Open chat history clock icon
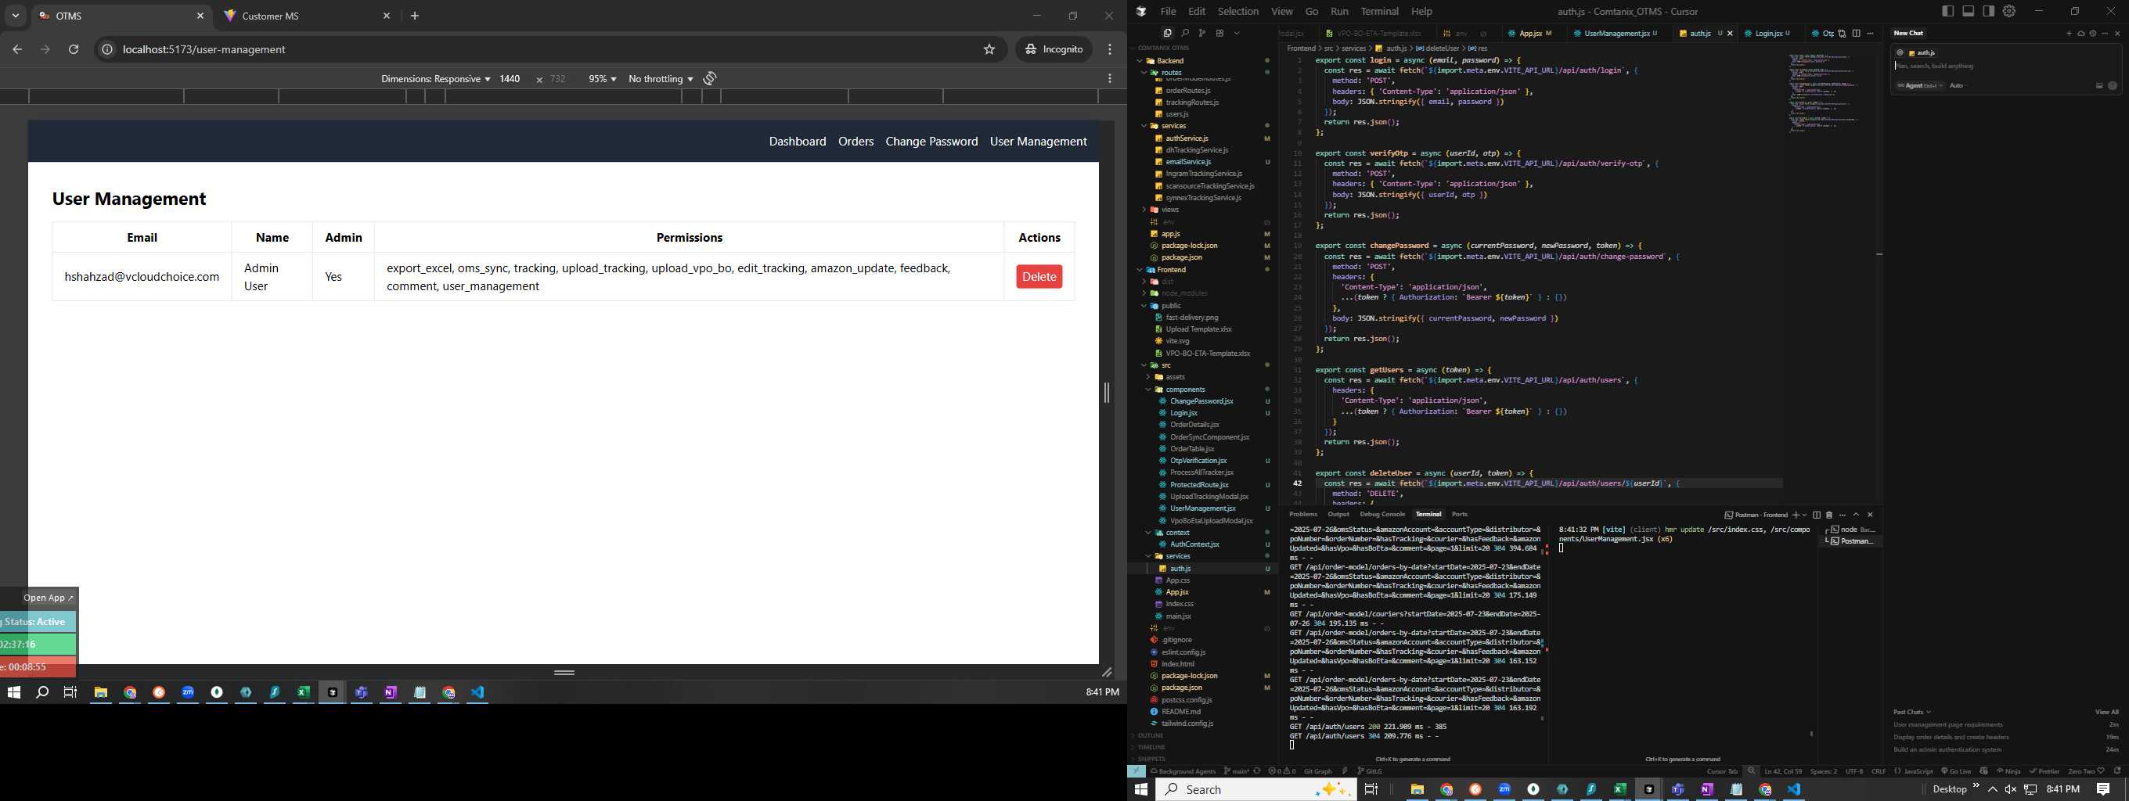The height and width of the screenshot is (801, 2129). (2093, 34)
